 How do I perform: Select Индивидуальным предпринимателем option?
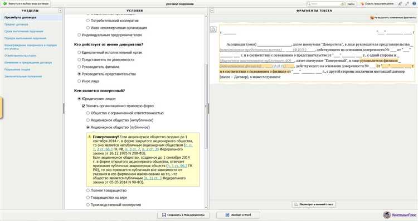79,35
